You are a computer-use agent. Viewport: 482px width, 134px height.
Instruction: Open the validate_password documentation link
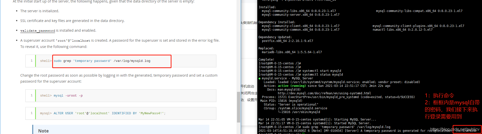click(38, 30)
